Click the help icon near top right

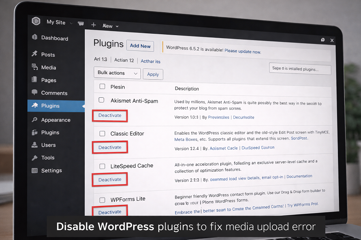(323, 40)
